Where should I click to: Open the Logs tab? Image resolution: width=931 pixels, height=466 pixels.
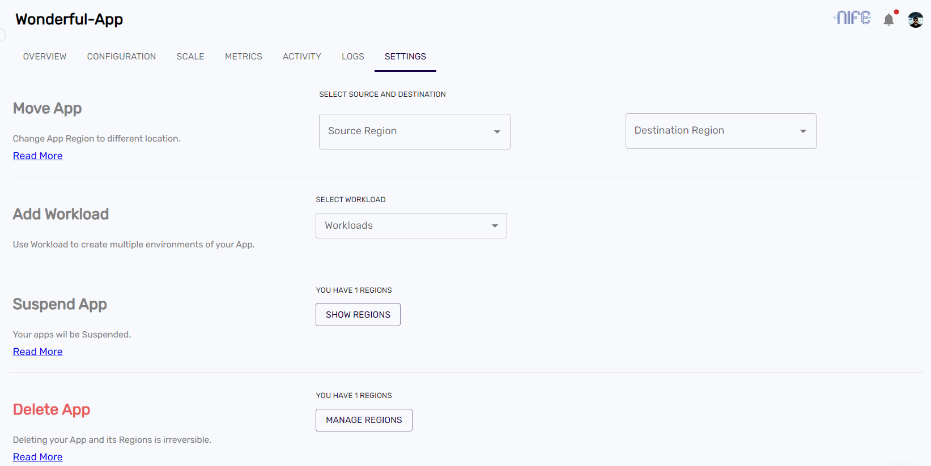(x=352, y=57)
